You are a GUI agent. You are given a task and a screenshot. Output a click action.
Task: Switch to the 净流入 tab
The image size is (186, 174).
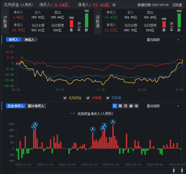tap(30, 40)
